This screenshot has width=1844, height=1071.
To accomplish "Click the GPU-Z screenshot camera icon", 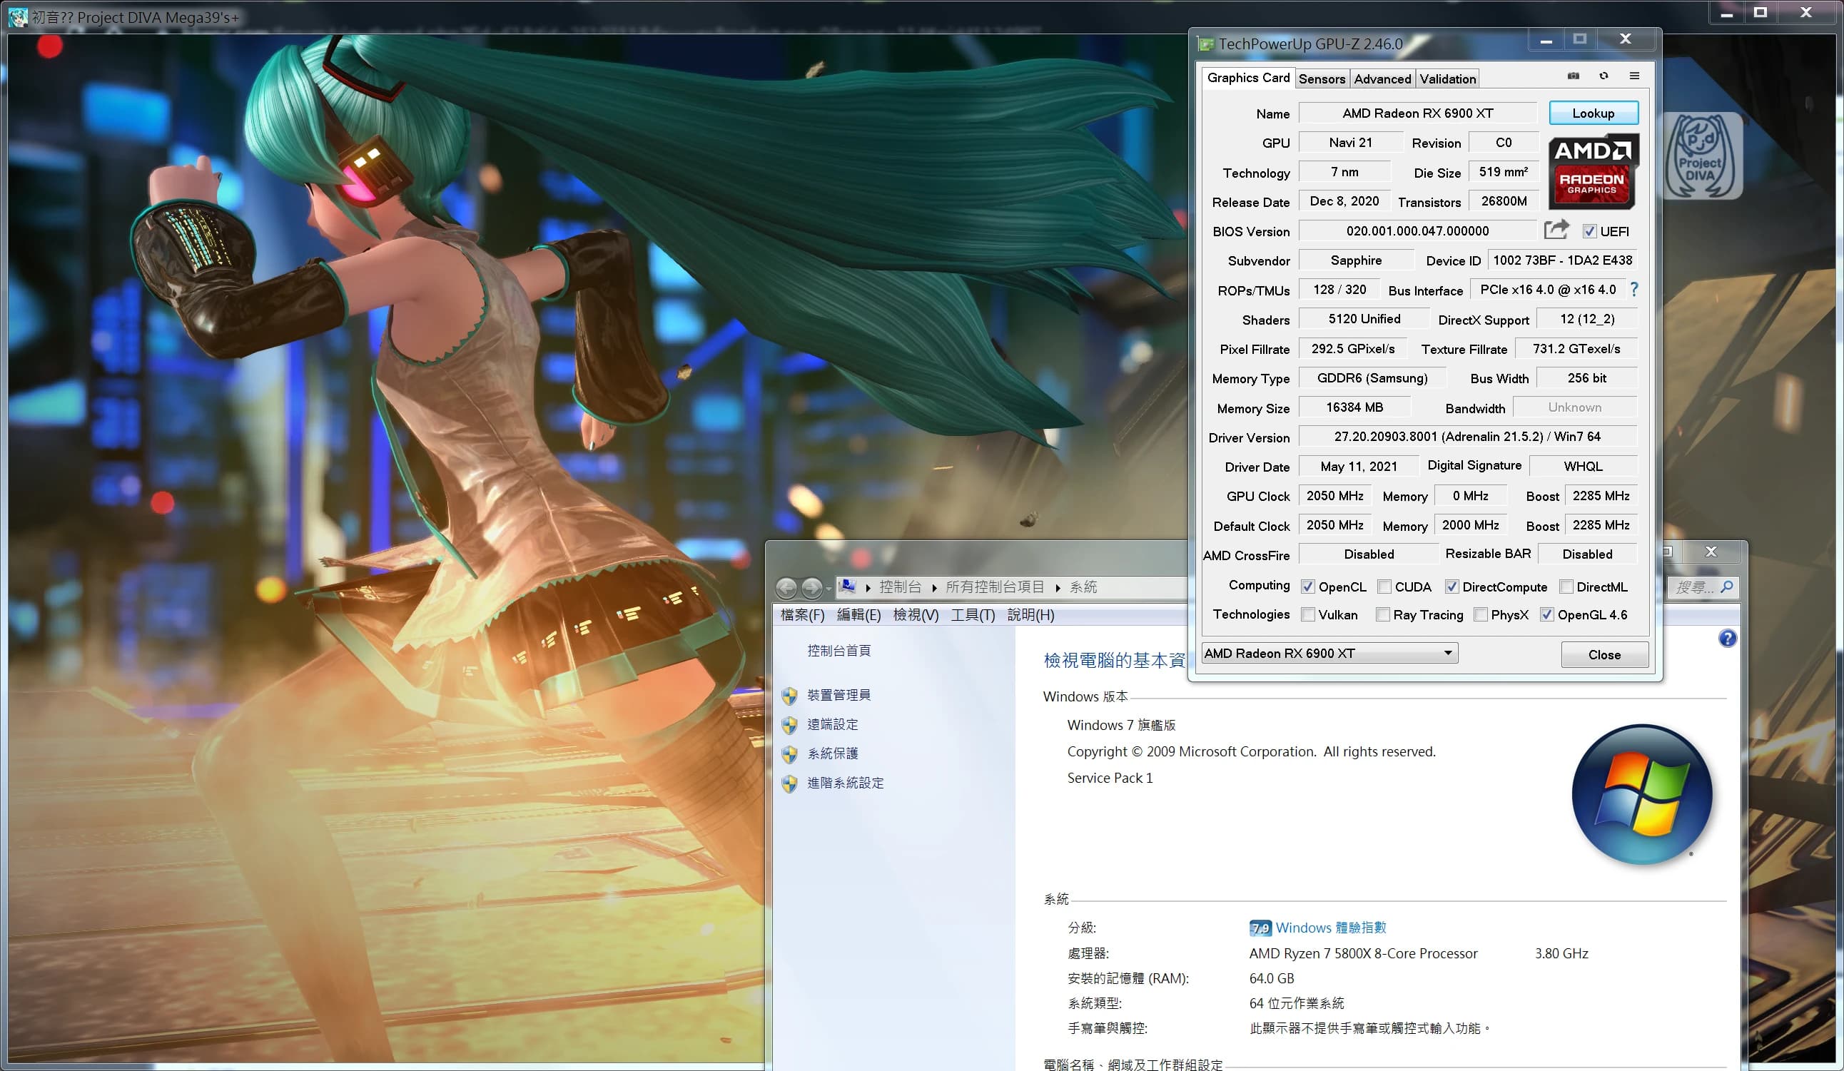I will [1574, 76].
